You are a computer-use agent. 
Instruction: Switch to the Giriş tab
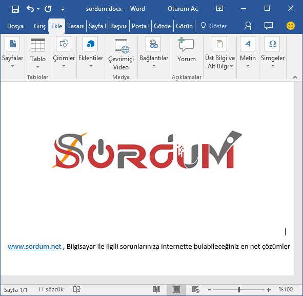pos(39,26)
